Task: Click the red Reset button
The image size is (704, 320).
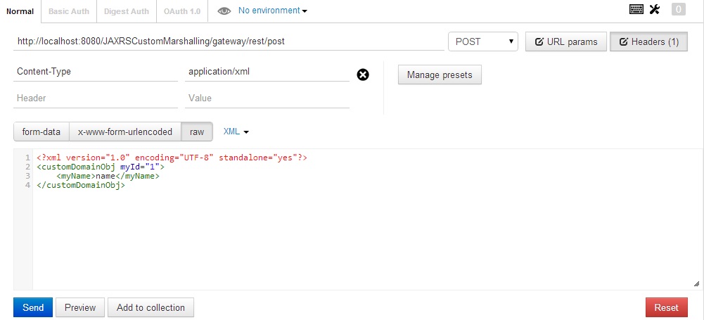Action: point(666,307)
